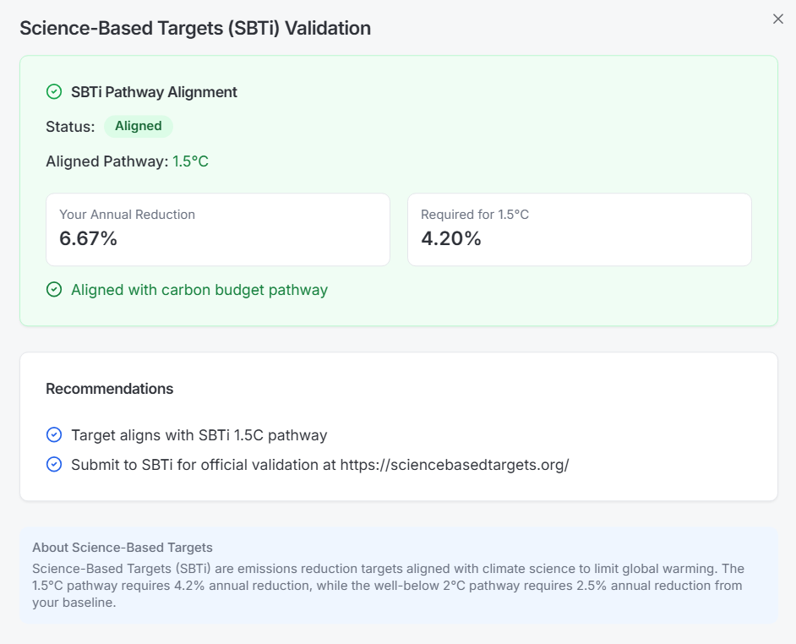Click the Your Annual Reduction label
796x644 pixels.
point(127,215)
